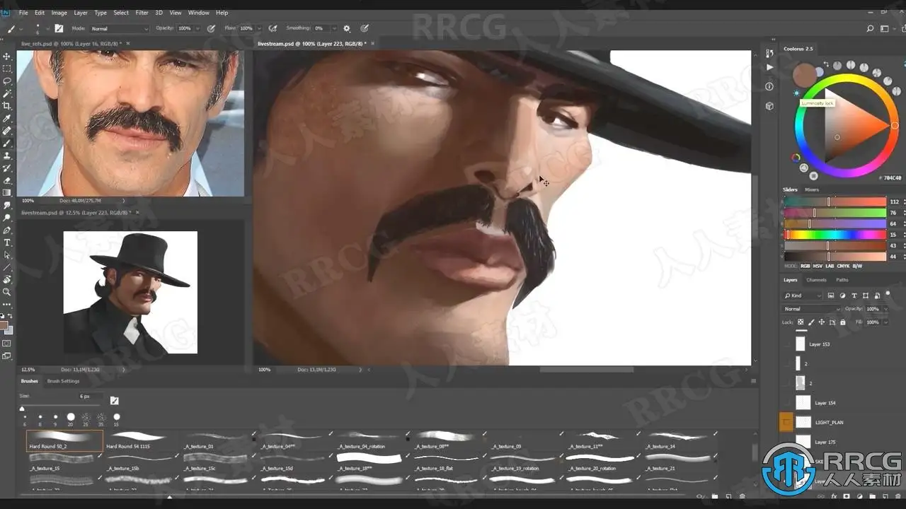The width and height of the screenshot is (906, 509).
Task: Expand the layer blend mode dropdown
Action: [811, 309]
